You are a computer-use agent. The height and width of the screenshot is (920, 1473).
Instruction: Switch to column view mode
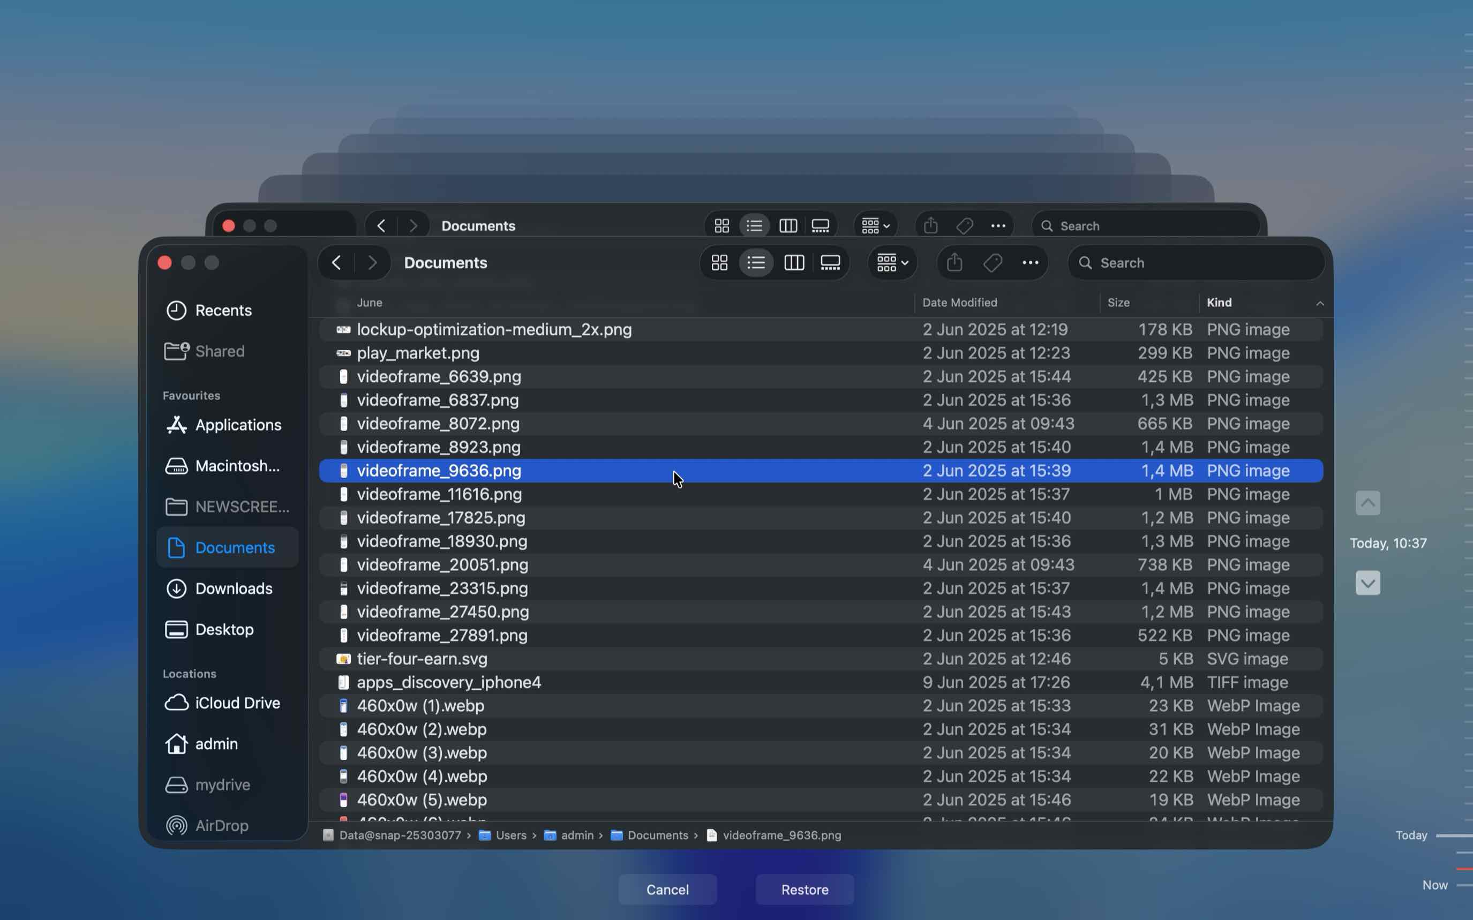click(x=793, y=262)
